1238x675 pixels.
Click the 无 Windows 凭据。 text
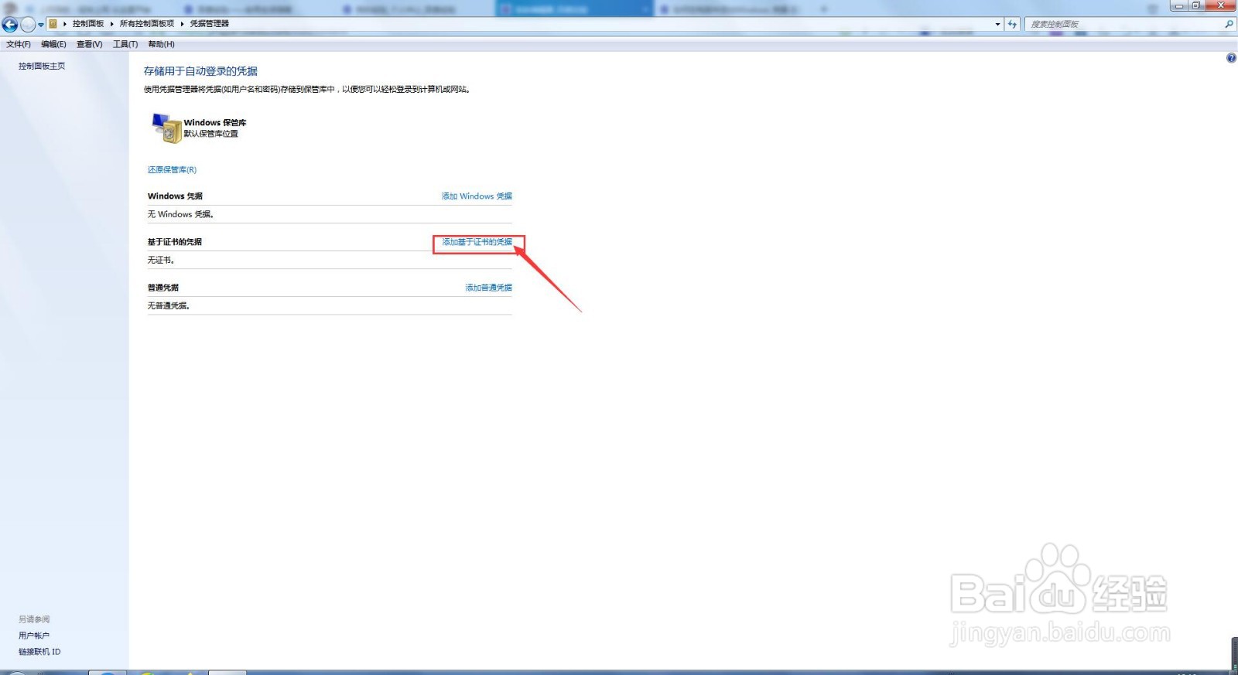click(180, 214)
